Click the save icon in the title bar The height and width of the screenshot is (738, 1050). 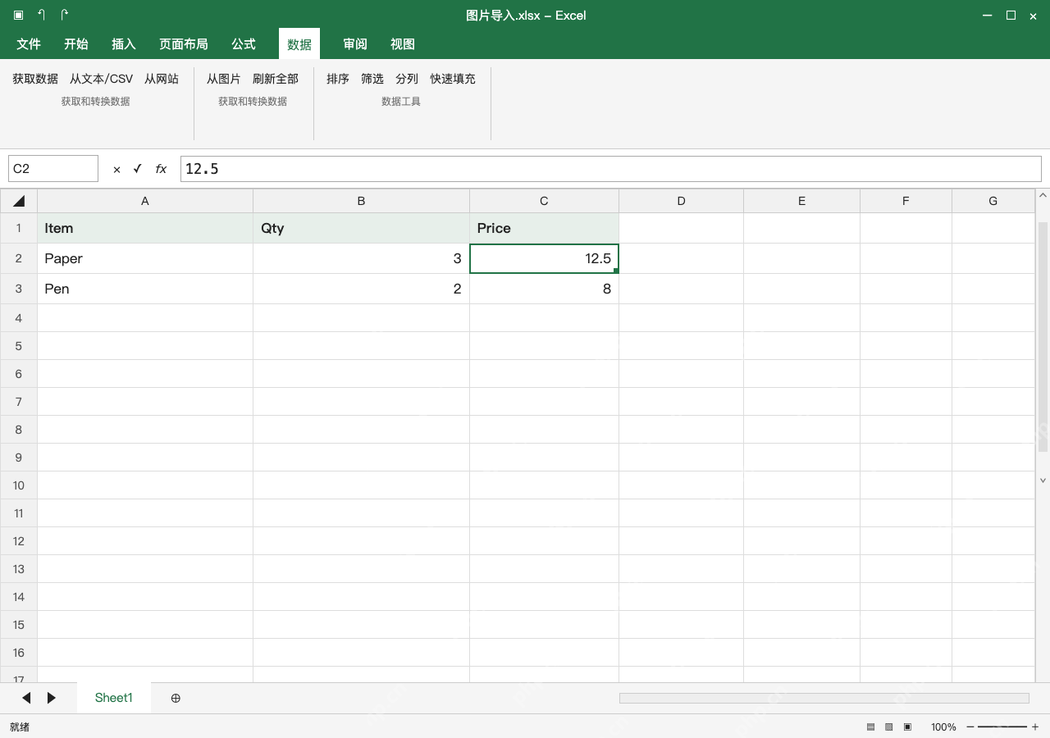(18, 15)
